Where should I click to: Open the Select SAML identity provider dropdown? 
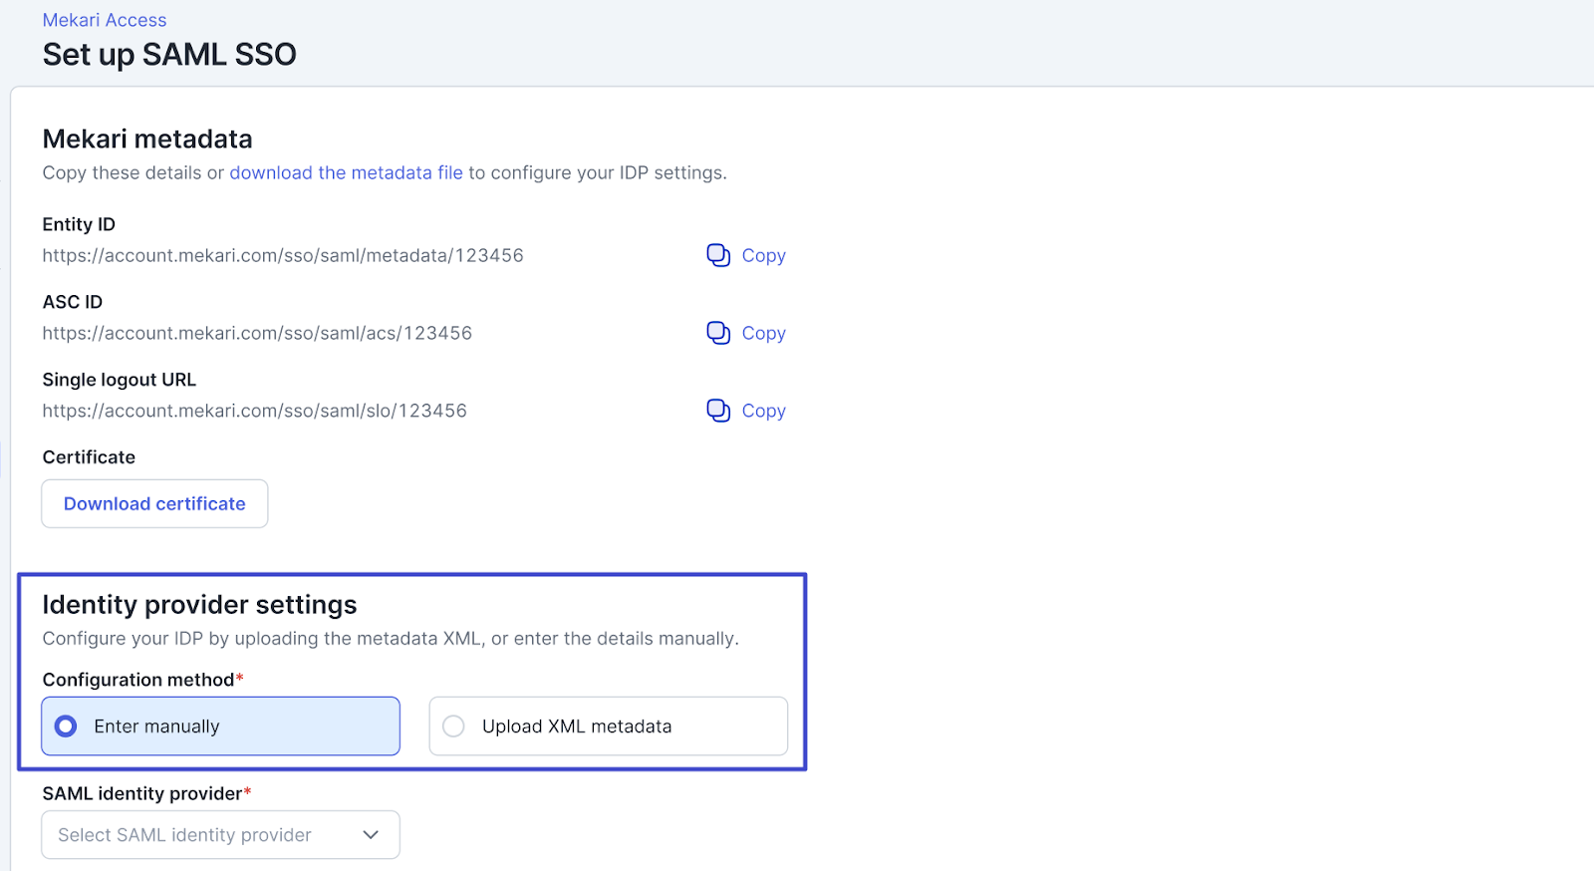tap(220, 835)
